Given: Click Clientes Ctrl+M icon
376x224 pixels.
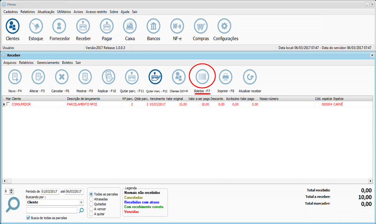Looking at the screenshot, I should coord(179,77).
